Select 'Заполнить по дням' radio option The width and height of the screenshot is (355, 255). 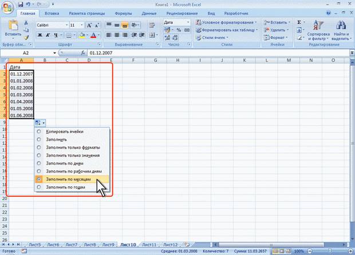(39, 163)
